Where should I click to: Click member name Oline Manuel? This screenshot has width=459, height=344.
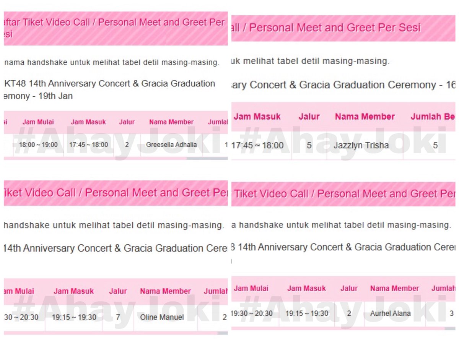(162, 317)
